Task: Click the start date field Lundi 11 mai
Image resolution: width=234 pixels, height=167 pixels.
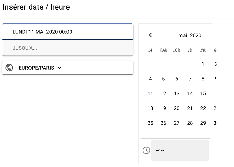Action: (x=67, y=32)
